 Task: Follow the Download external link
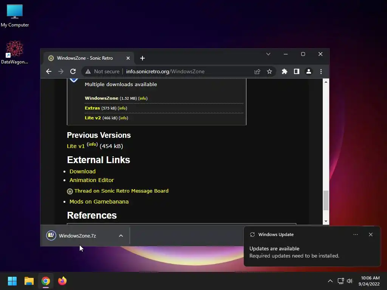[x=82, y=171]
